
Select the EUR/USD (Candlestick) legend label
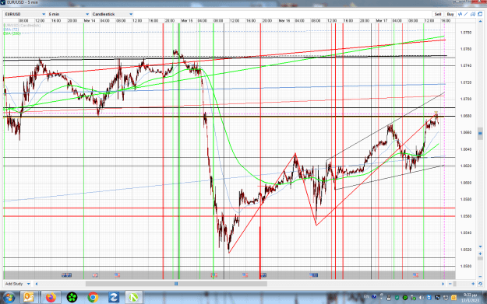pos(22,26)
